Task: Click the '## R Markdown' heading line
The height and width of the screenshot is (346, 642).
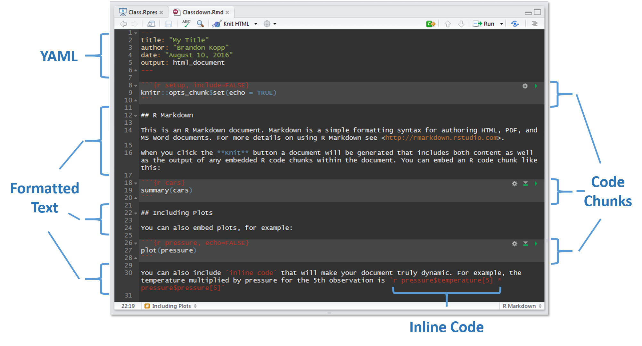Action: click(167, 115)
